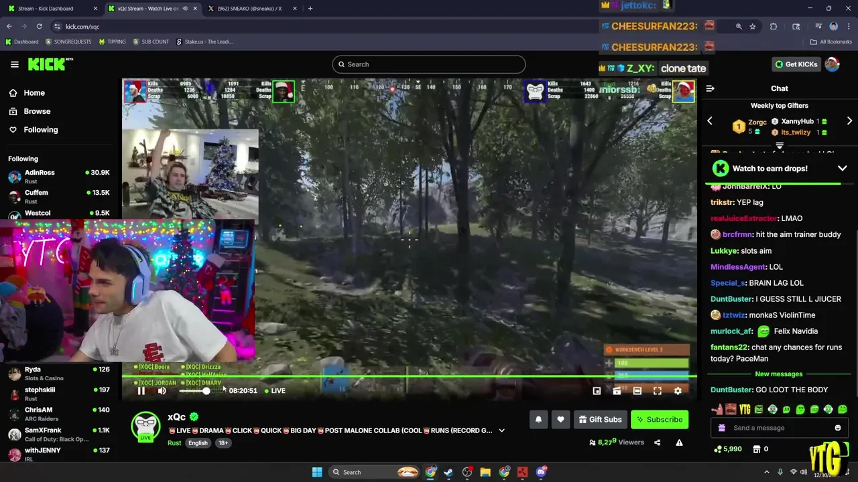This screenshot has width=858, height=482.
Task: Open withJENNY channel in the sidebar
Action: [59, 454]
